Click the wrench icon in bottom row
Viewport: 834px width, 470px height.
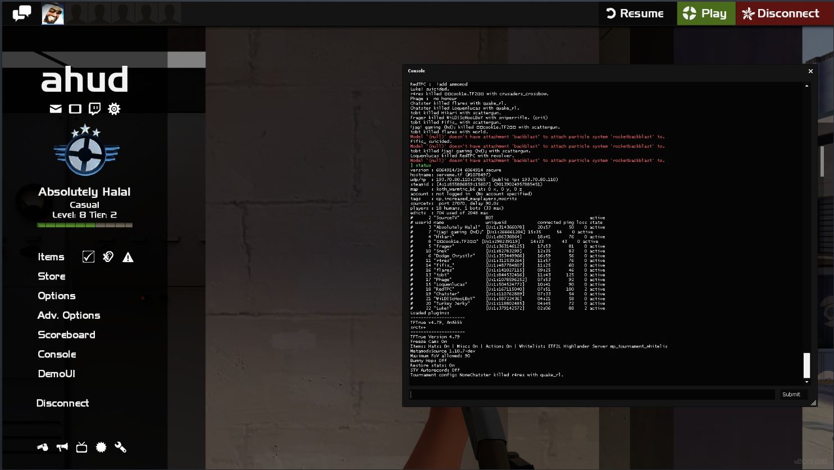[x=120, y=447]
